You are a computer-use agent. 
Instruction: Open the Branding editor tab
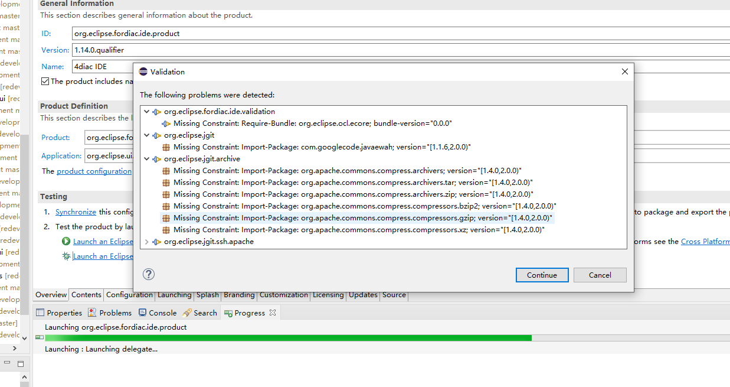click(x=240, y=295)
